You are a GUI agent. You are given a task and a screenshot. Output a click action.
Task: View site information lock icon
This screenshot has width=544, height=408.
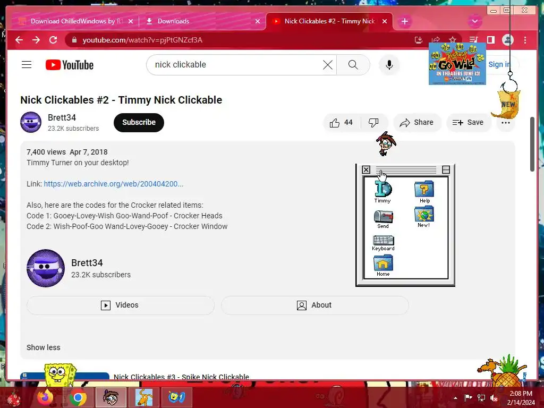click(x=74, y=40)
